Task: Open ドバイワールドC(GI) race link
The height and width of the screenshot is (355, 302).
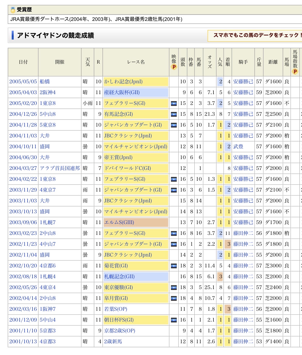Action: click(x=127, y=168)
